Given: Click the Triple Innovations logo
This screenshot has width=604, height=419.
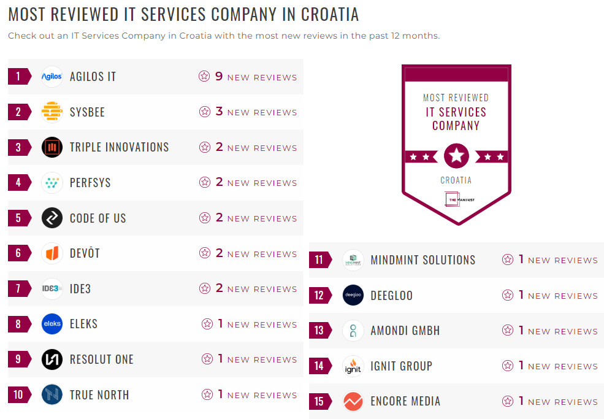Looking at the screenshot, I should click(x=52, y=147).
